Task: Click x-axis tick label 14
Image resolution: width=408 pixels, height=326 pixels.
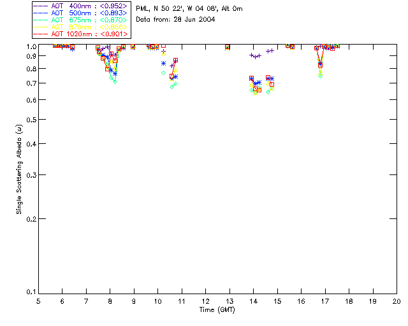Action: click(x=254, y=301)
